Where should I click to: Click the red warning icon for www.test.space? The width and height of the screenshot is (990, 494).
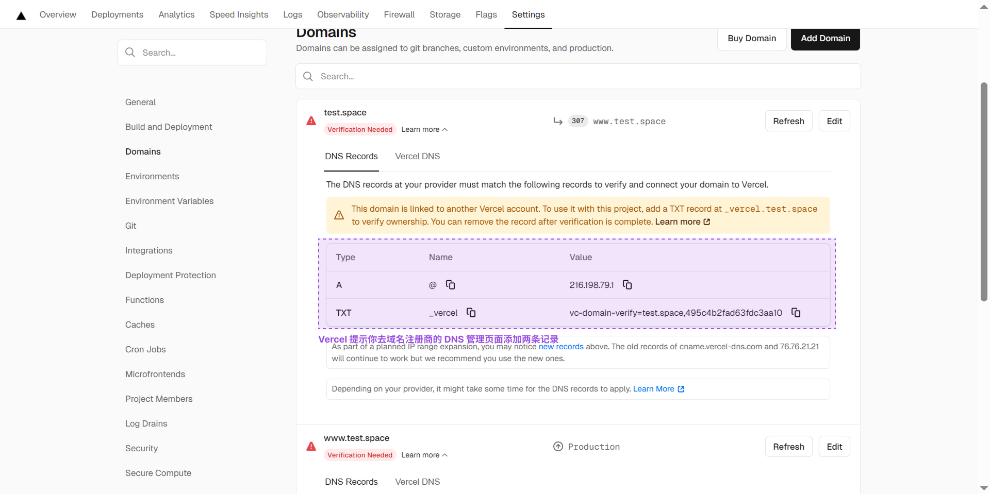(x=311, y=447)
